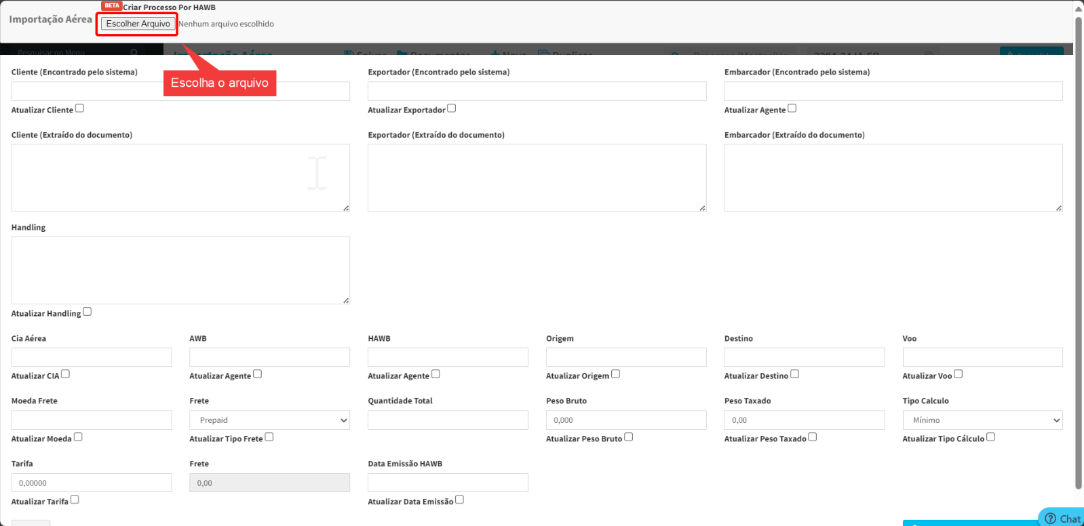Click the Exportador (Encontrado pelo sistema) field

537,92
